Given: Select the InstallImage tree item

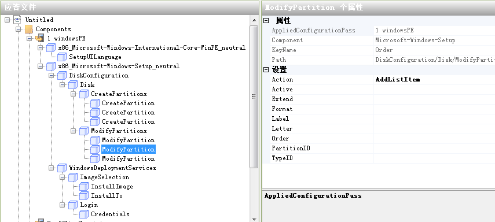Looking at the screenshot, I should pos(112,186).
